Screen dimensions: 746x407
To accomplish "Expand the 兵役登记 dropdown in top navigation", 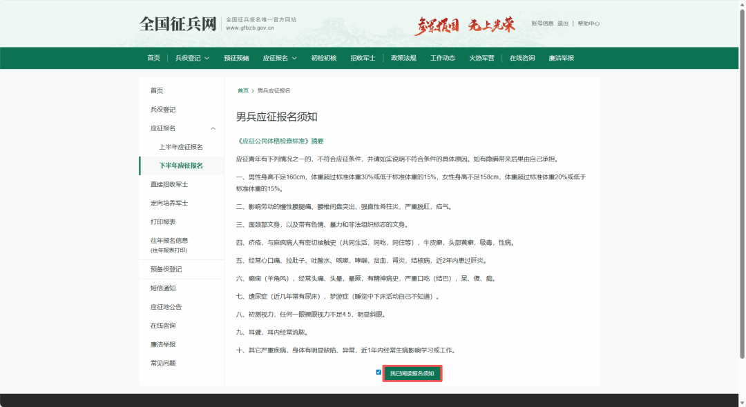I will click(x=192, y=58).
